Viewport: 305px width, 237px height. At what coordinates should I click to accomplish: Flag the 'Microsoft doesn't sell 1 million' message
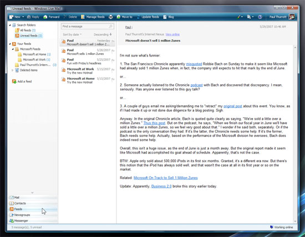tap(113, 41)
